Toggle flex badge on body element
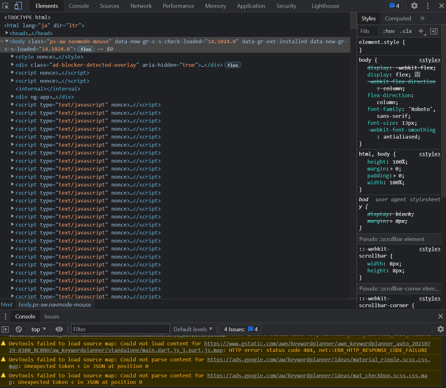 86,49
